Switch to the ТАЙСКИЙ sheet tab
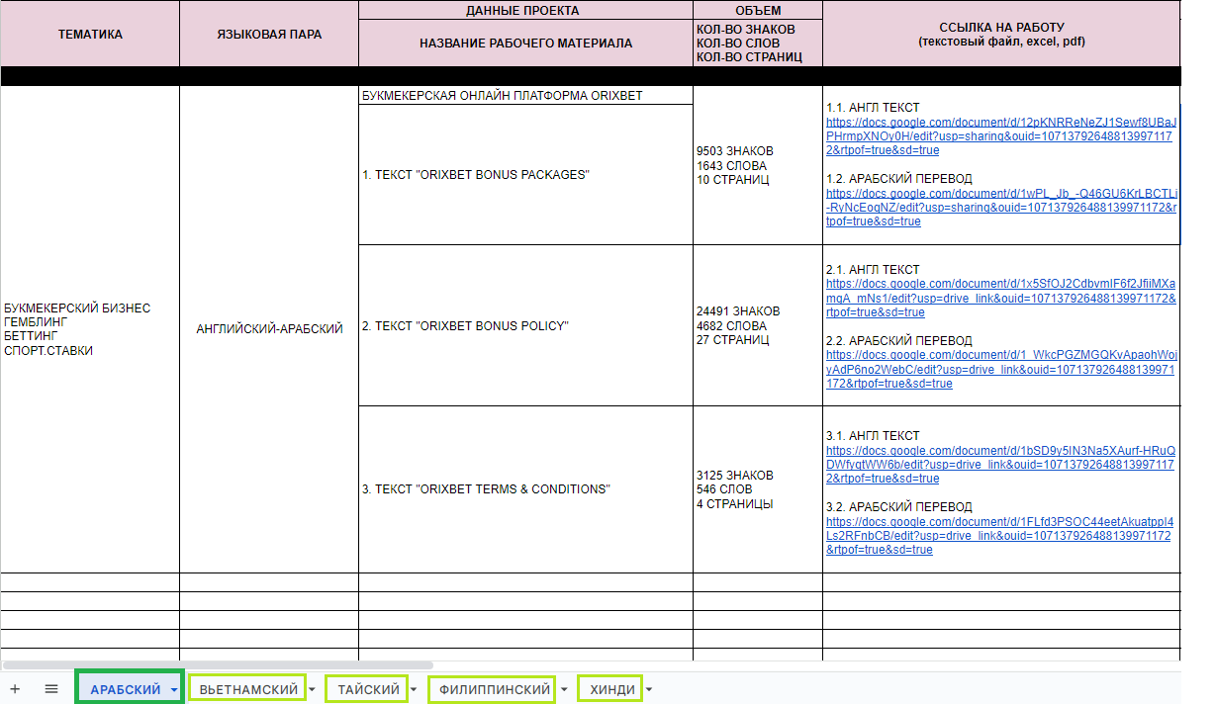 point(368,689)
